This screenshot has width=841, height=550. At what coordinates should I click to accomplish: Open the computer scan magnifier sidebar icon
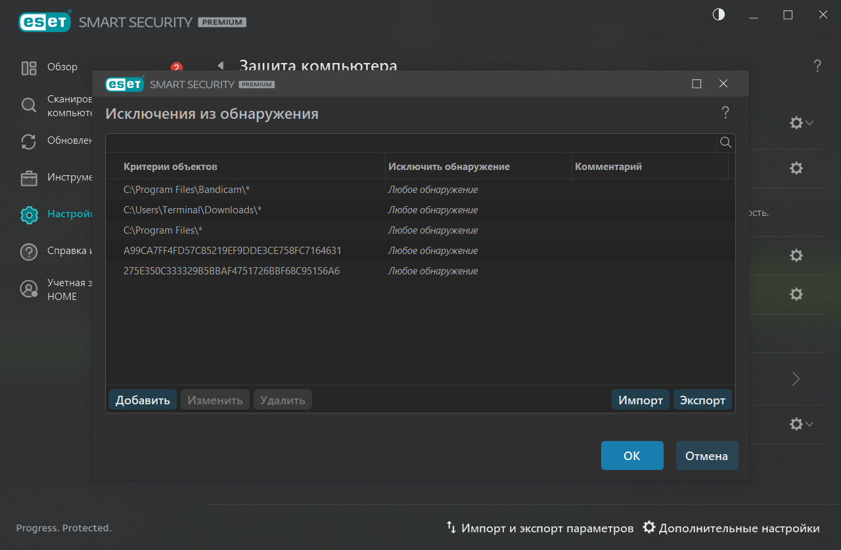pyautogui.click(x=29, y=106)
